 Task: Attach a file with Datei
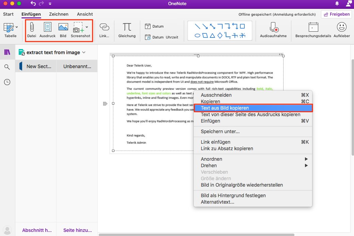tap(32, 30)
